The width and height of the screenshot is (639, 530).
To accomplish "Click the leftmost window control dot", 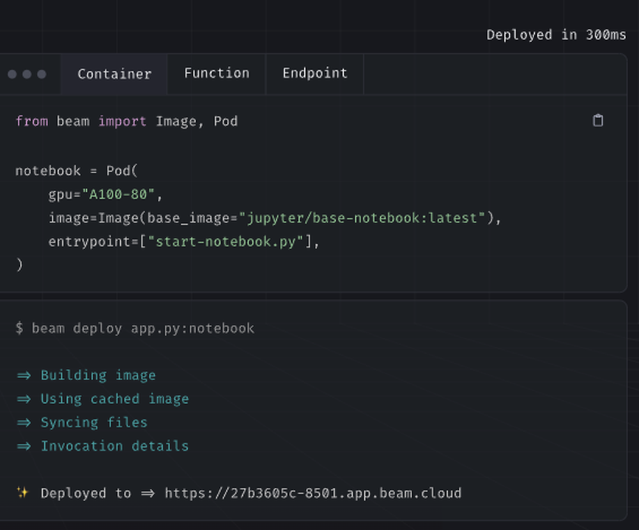I will click(11, 74).
